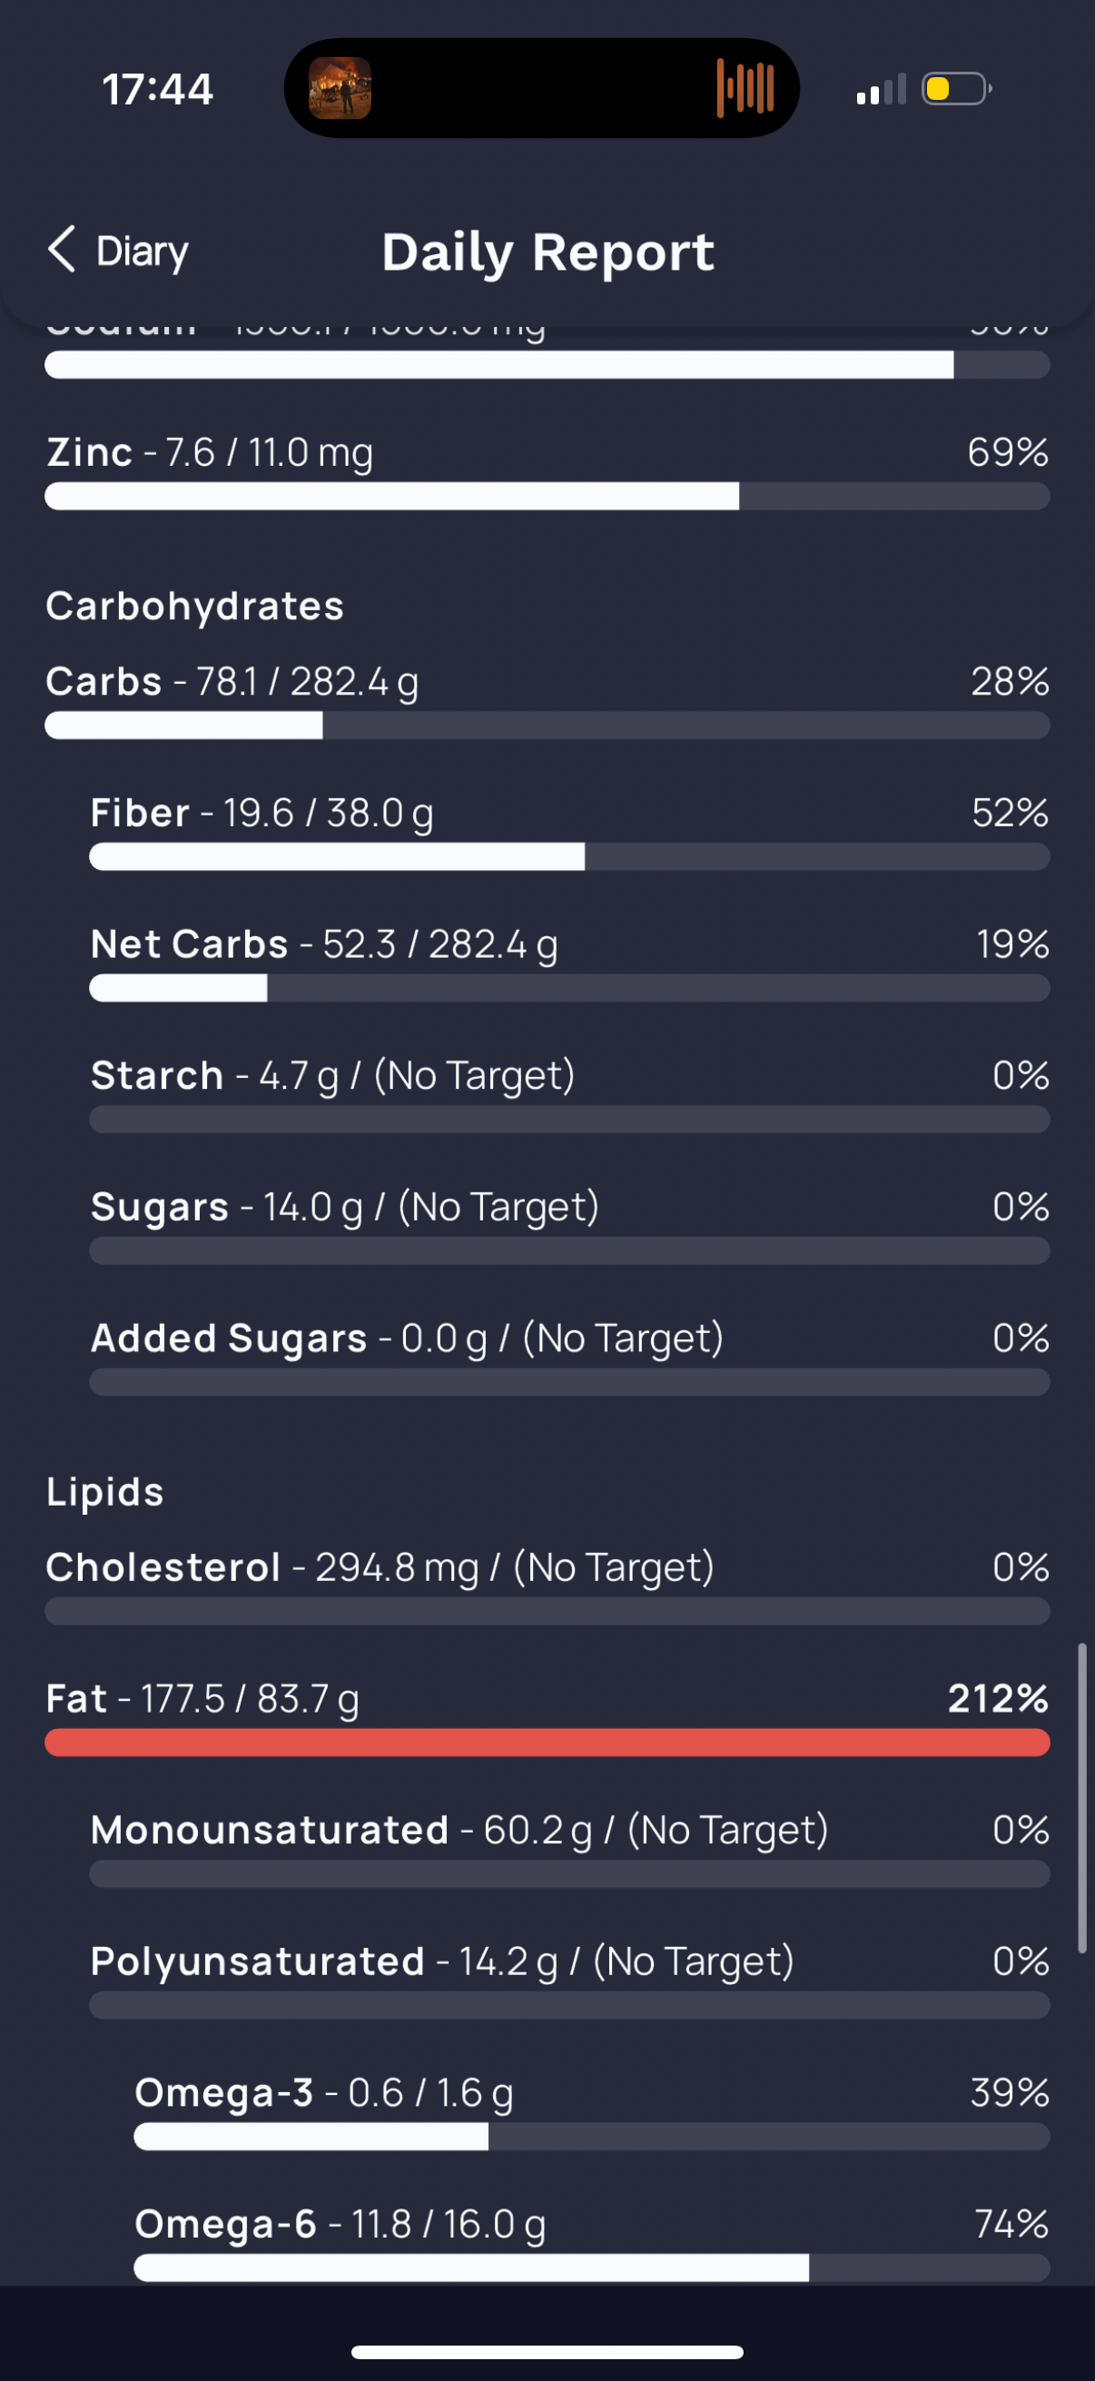The height and width of the screenshot is (2381, 1095).
Task: Select the Carbs 78.1 / 282.4 g row
Action: pos(547,700)
